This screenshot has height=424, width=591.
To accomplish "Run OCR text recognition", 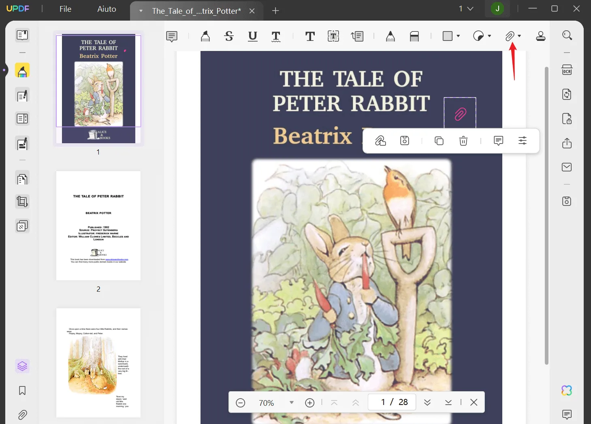I will (567, 70).
